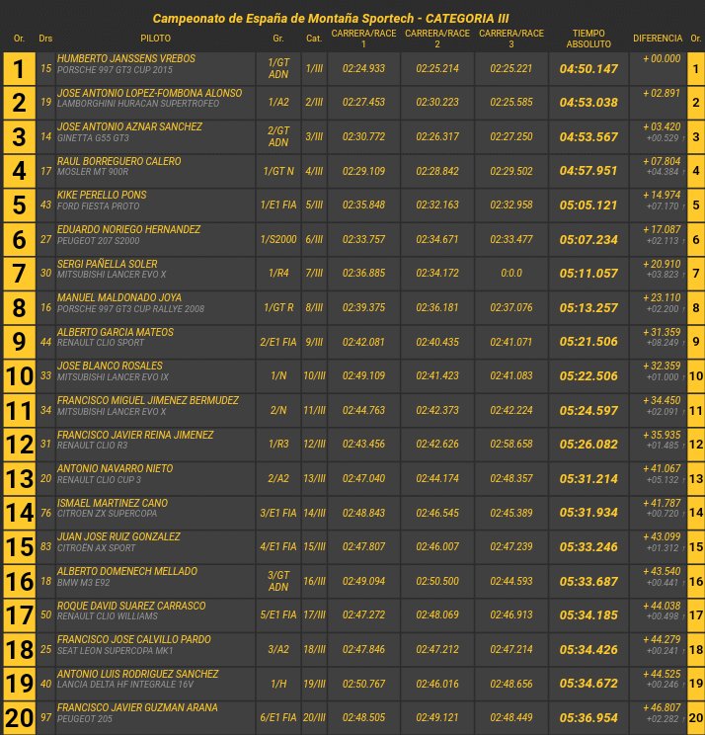The height and width of the screenshot is (735, 705).
Task: Click car name MOSLER MT 900R
Action: click(93, 172)
